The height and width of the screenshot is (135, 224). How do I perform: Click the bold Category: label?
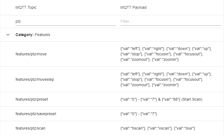point(25,35)
